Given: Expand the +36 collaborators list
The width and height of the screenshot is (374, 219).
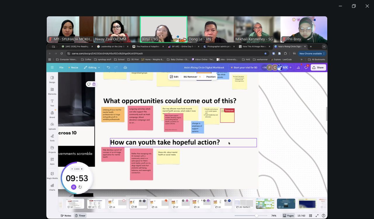Looking at the screenshot, I should (x=264, y=67).
